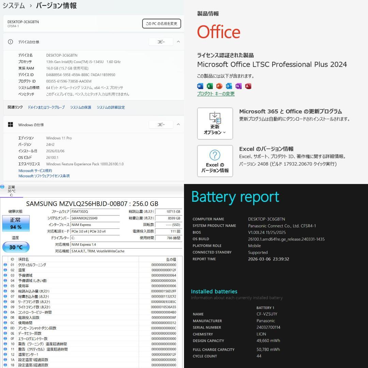Viewport: 368px width, 368px height.
Task: Click 実装 RAM value 16.0 GB
Action: coord(67,68)
